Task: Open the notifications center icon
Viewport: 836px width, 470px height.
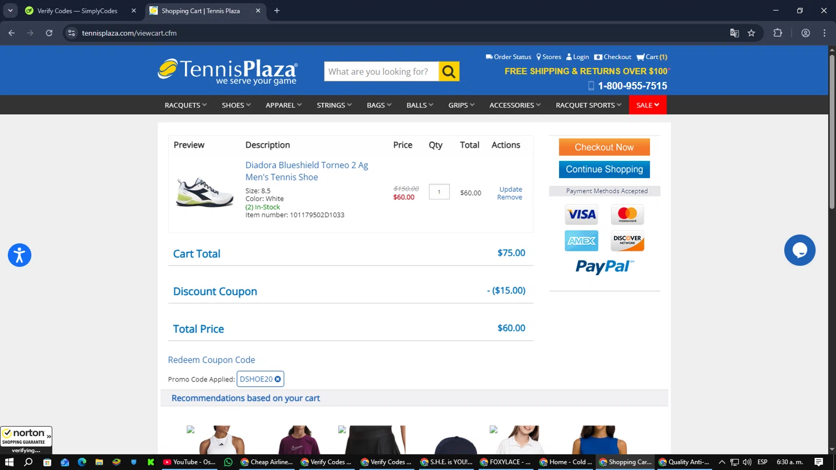Action: [819, 462]
